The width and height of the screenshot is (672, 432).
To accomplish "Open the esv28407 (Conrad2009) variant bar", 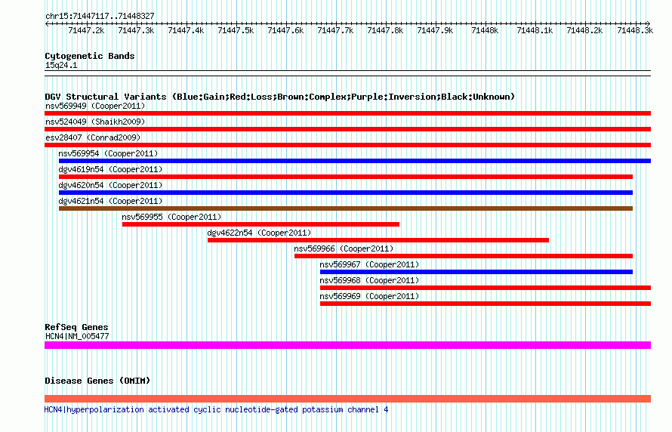I will pyautogui.click(x=347, y=145).
